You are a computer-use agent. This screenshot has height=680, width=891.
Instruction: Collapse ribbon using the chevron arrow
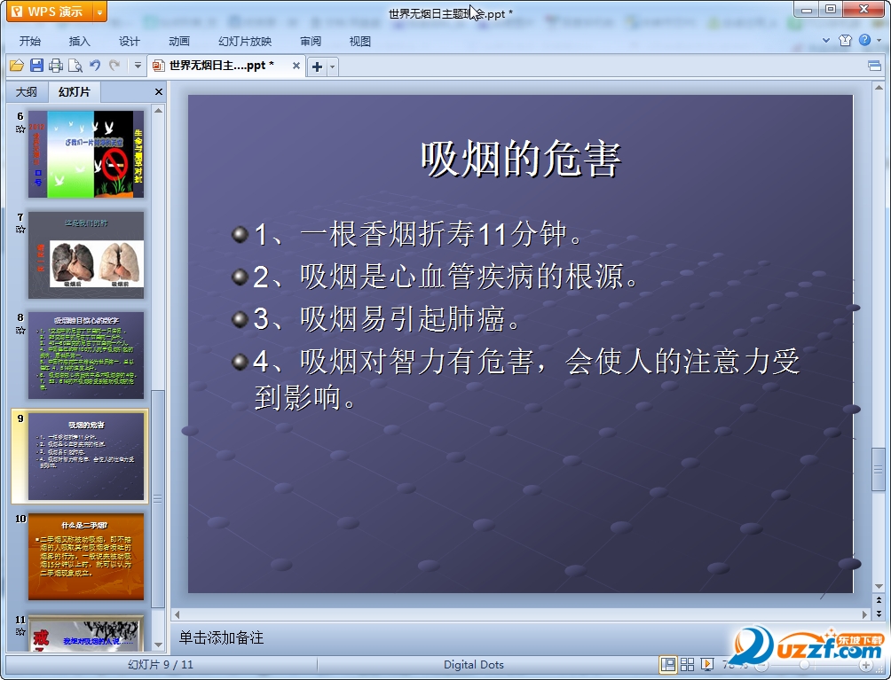(x=826, y=40)
